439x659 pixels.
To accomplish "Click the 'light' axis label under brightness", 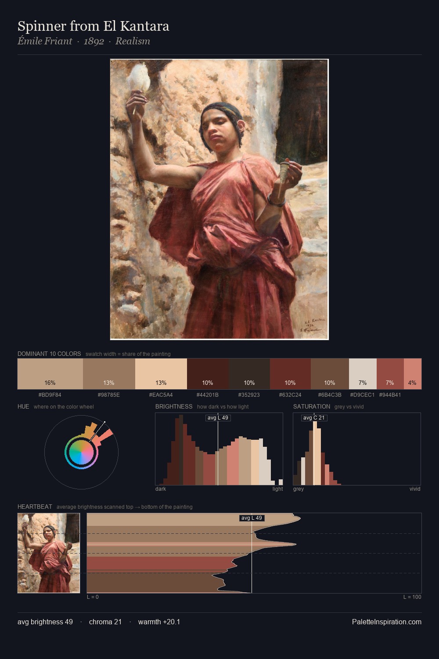I will click(x=277, y=489).
